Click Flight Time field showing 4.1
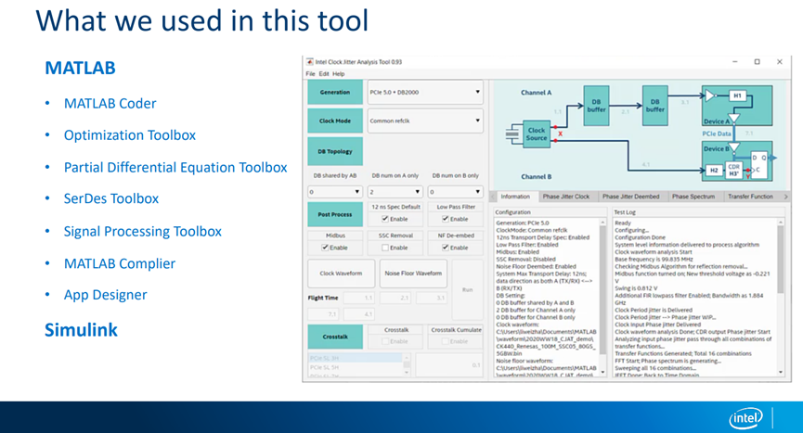Screen dimensions: 803x433 click(x=358, y=314)
